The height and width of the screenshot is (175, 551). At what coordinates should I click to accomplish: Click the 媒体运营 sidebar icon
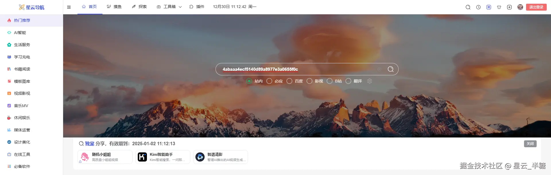tap(9, 130)
